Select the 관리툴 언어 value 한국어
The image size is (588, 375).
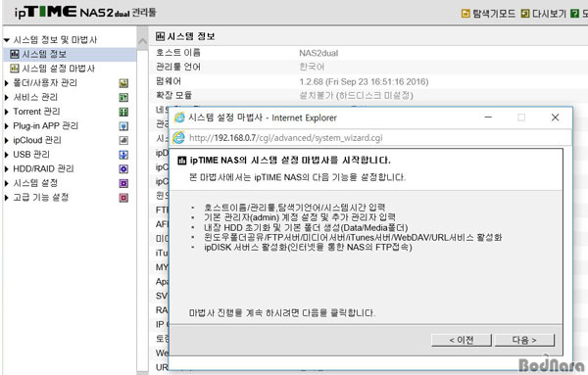[312, 67]
